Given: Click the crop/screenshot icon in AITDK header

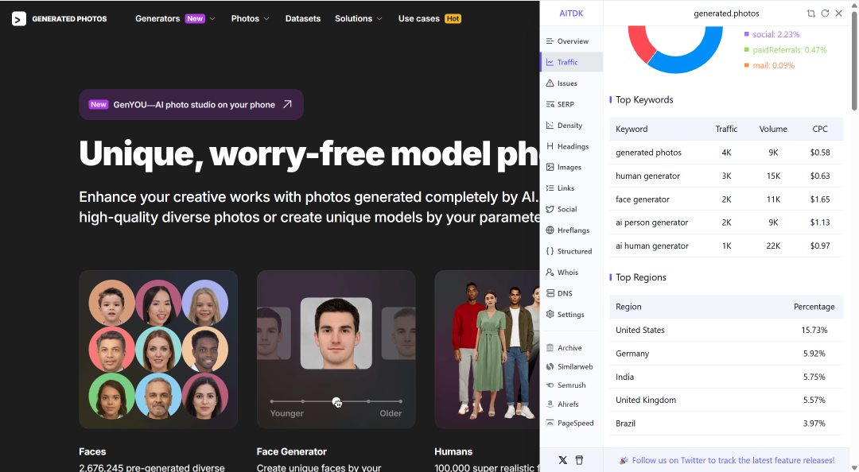Looking at the screenshot, I should click(x=810, y=14).
